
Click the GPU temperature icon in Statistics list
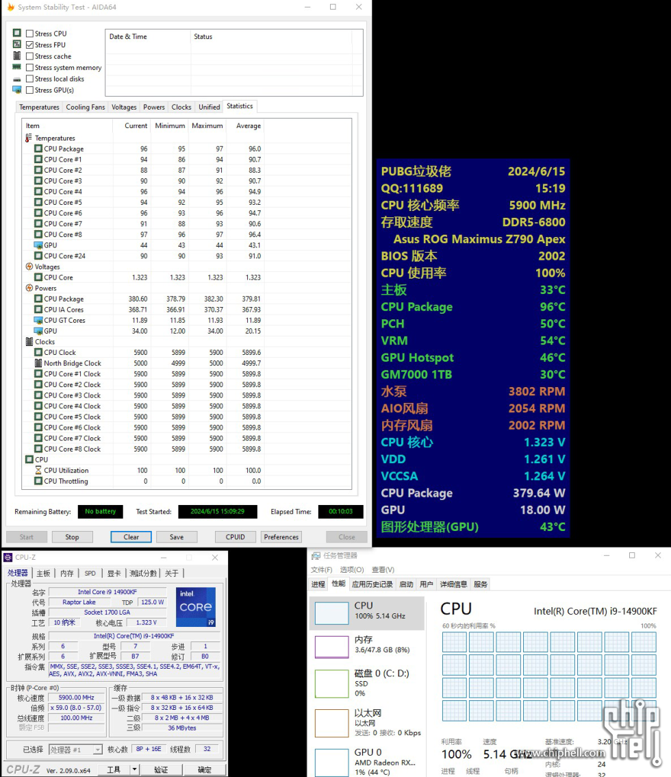pos(39,245)
